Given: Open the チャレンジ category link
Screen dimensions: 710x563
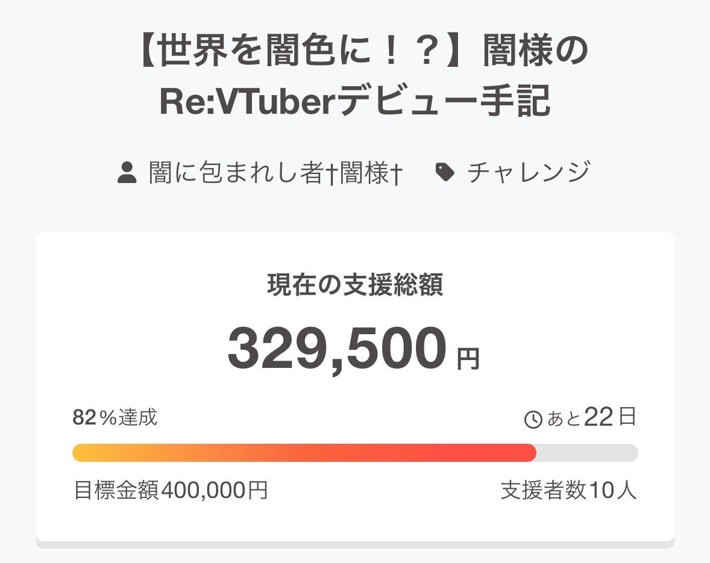Looking at the screenshot, I should coord(529,172).
